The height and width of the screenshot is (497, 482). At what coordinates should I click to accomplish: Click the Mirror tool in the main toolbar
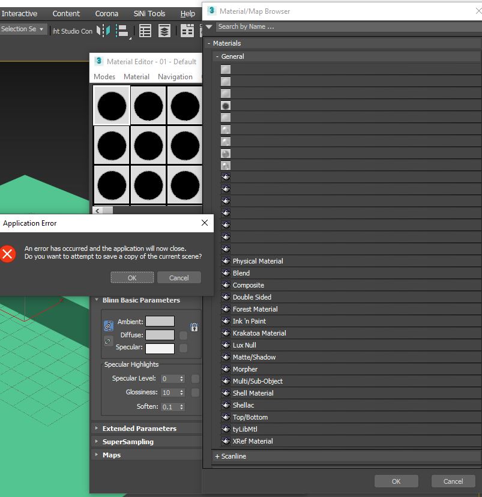click(x=104, y=31)
